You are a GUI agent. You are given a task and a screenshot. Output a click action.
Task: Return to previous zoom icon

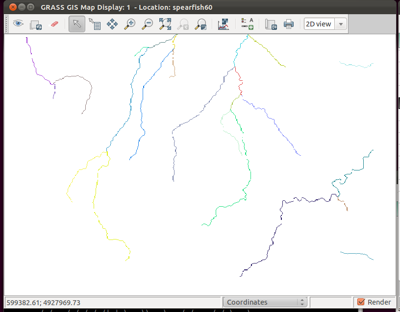tap(183, 24)
